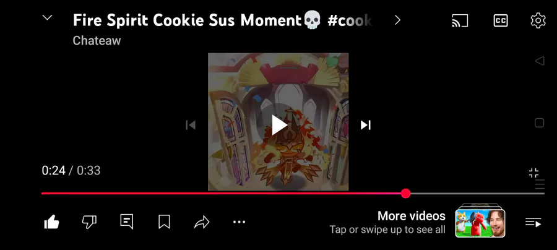Collapse the player with down chevron

coord(47,17)
